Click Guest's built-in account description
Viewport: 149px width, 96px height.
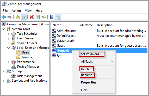[x=121, y=46]
